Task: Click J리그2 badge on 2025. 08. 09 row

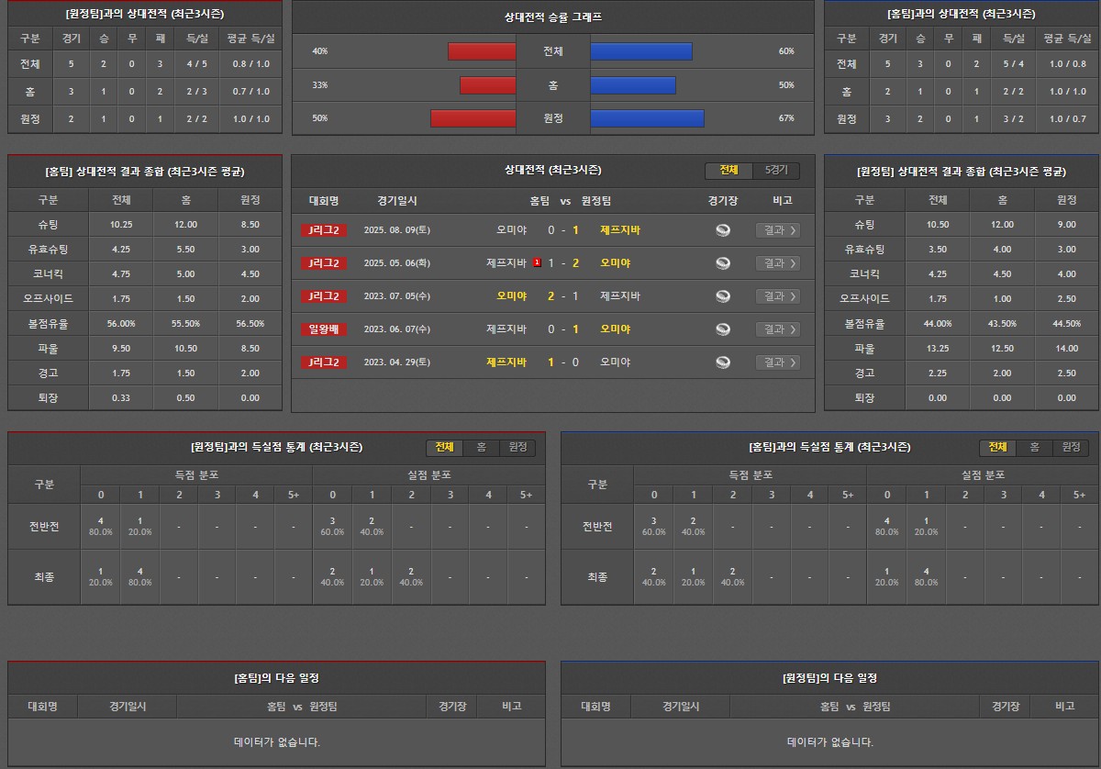Action: click(324, 230)
